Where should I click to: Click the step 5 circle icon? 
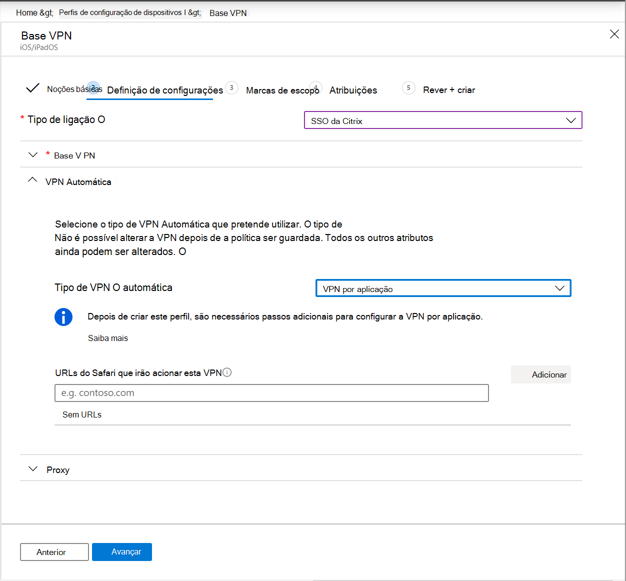pos(408,88)
